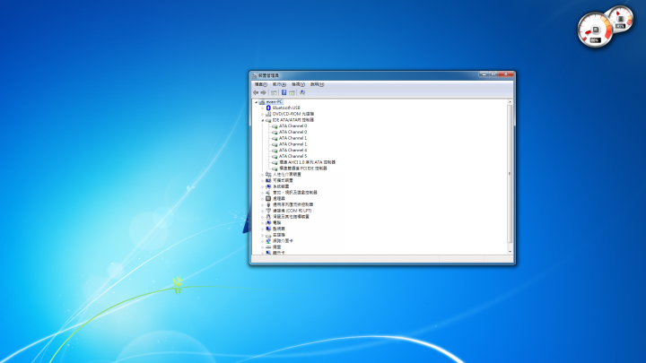Expand the 磁碟機 category
The height and width of the screenshot is (363, 646).
pos(262,235)
